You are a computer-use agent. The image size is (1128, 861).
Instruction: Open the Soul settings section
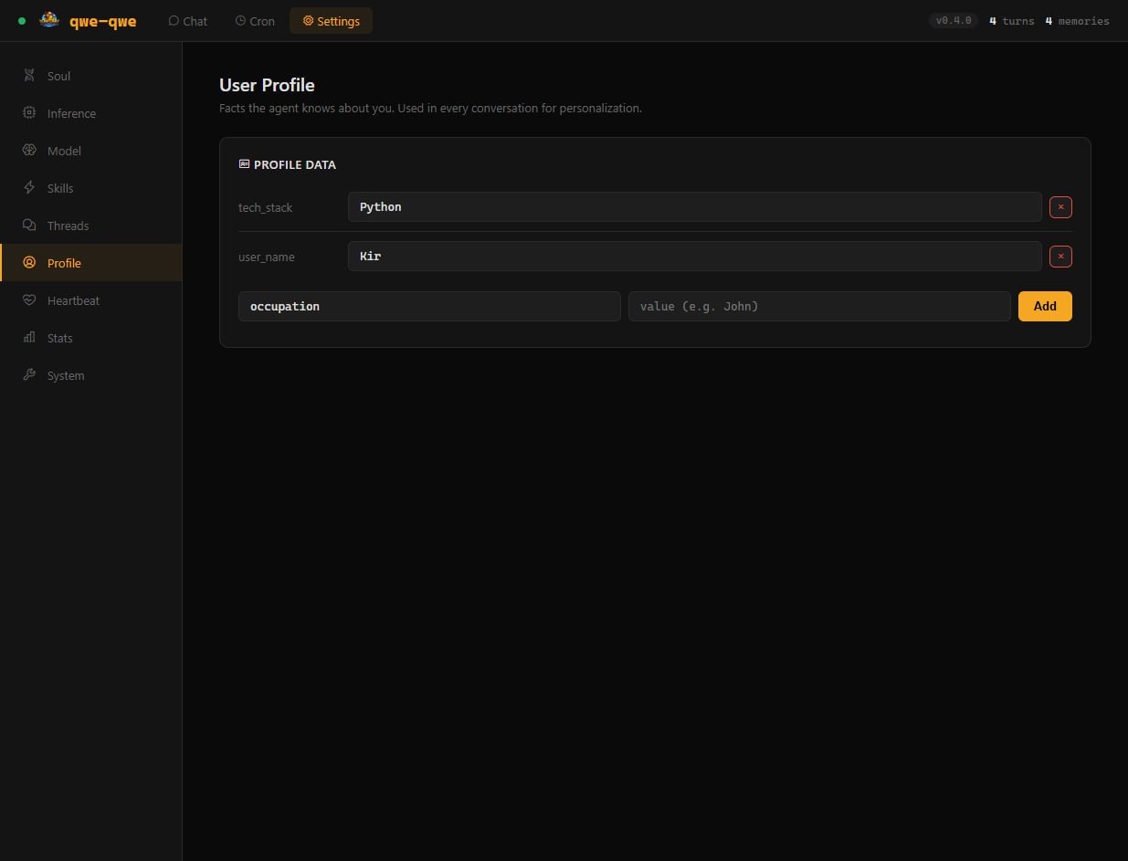[91, 76]
